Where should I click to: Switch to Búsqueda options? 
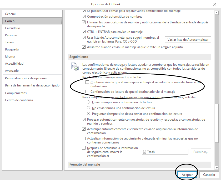point(32,49)
